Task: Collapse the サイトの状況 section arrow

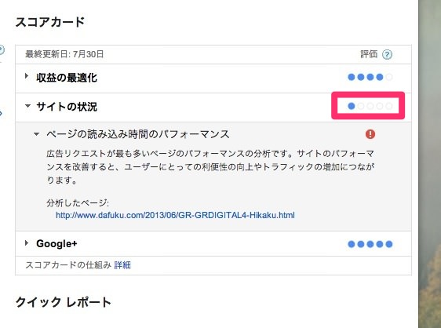Action: click(27, 106)
